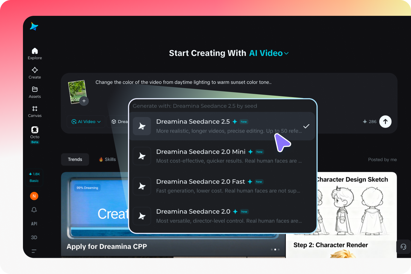Click the 286 credits cost indicator
The image size is (411, 274).
[x=369, y=122]
